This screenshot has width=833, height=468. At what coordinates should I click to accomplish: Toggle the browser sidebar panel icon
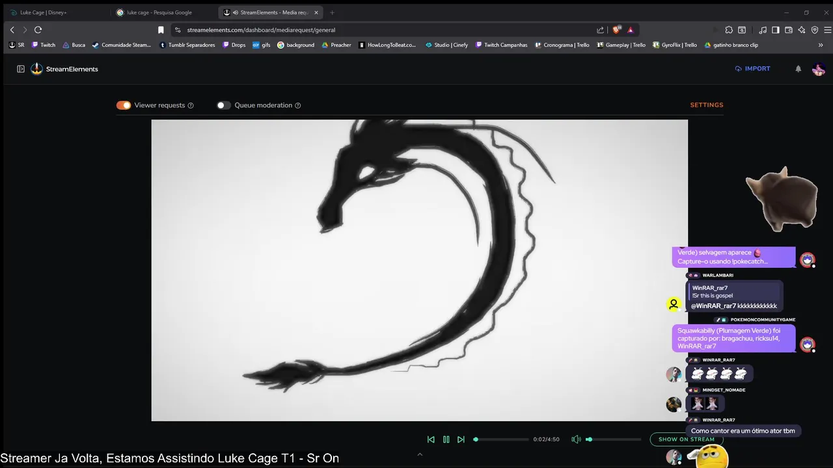(776, 30)
